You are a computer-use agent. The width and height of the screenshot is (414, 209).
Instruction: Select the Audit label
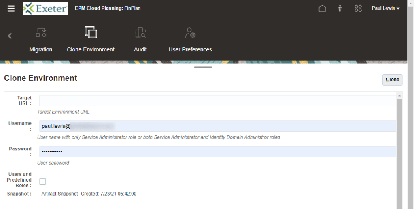[x=140, y=49]
